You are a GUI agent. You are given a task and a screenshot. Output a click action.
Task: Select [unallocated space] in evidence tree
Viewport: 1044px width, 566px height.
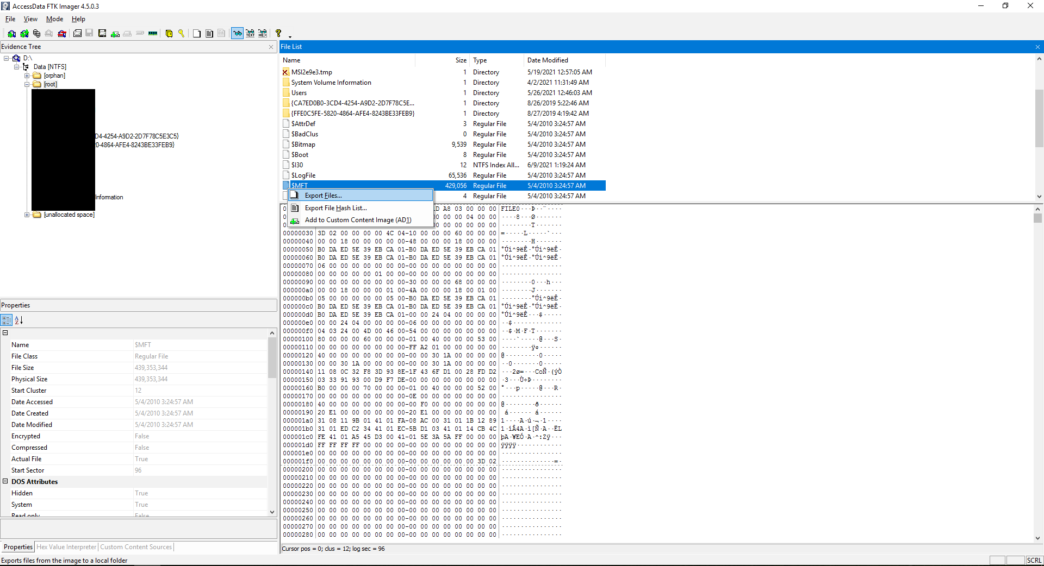(x=69, y=215)
